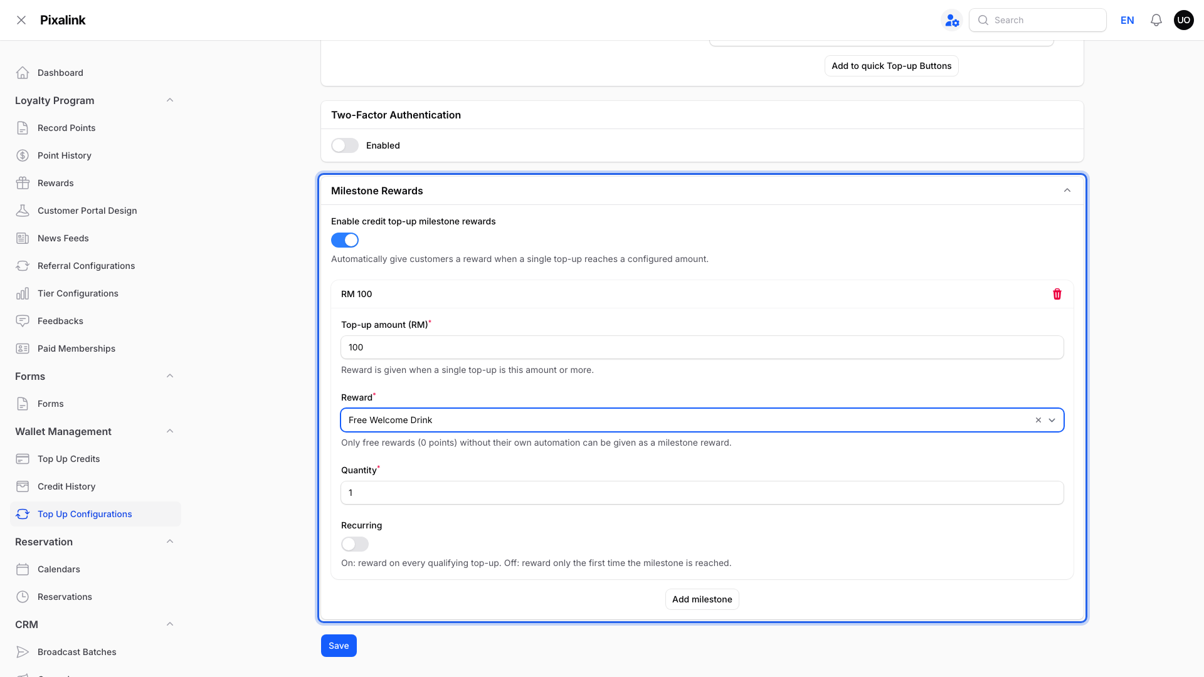The image size is (1204, 677).
Task: Go to Customer Portal Design
Action: coord(95,211)
